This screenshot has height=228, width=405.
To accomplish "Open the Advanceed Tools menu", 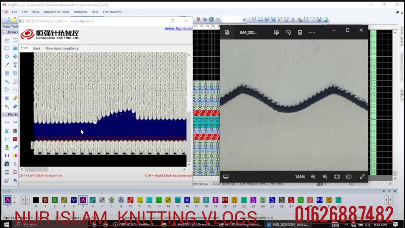I will pos(56,12).
